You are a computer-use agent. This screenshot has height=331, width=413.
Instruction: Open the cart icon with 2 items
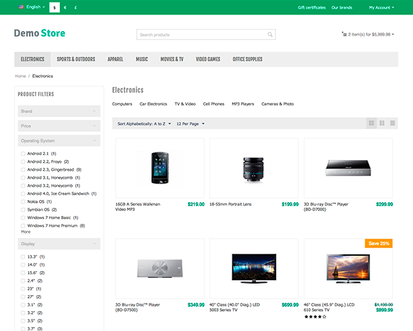coord(344,34)
